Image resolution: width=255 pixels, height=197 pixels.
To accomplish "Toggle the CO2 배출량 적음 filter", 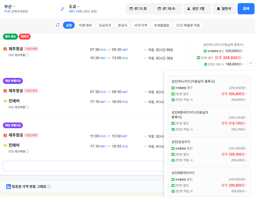I will point(188,25).
